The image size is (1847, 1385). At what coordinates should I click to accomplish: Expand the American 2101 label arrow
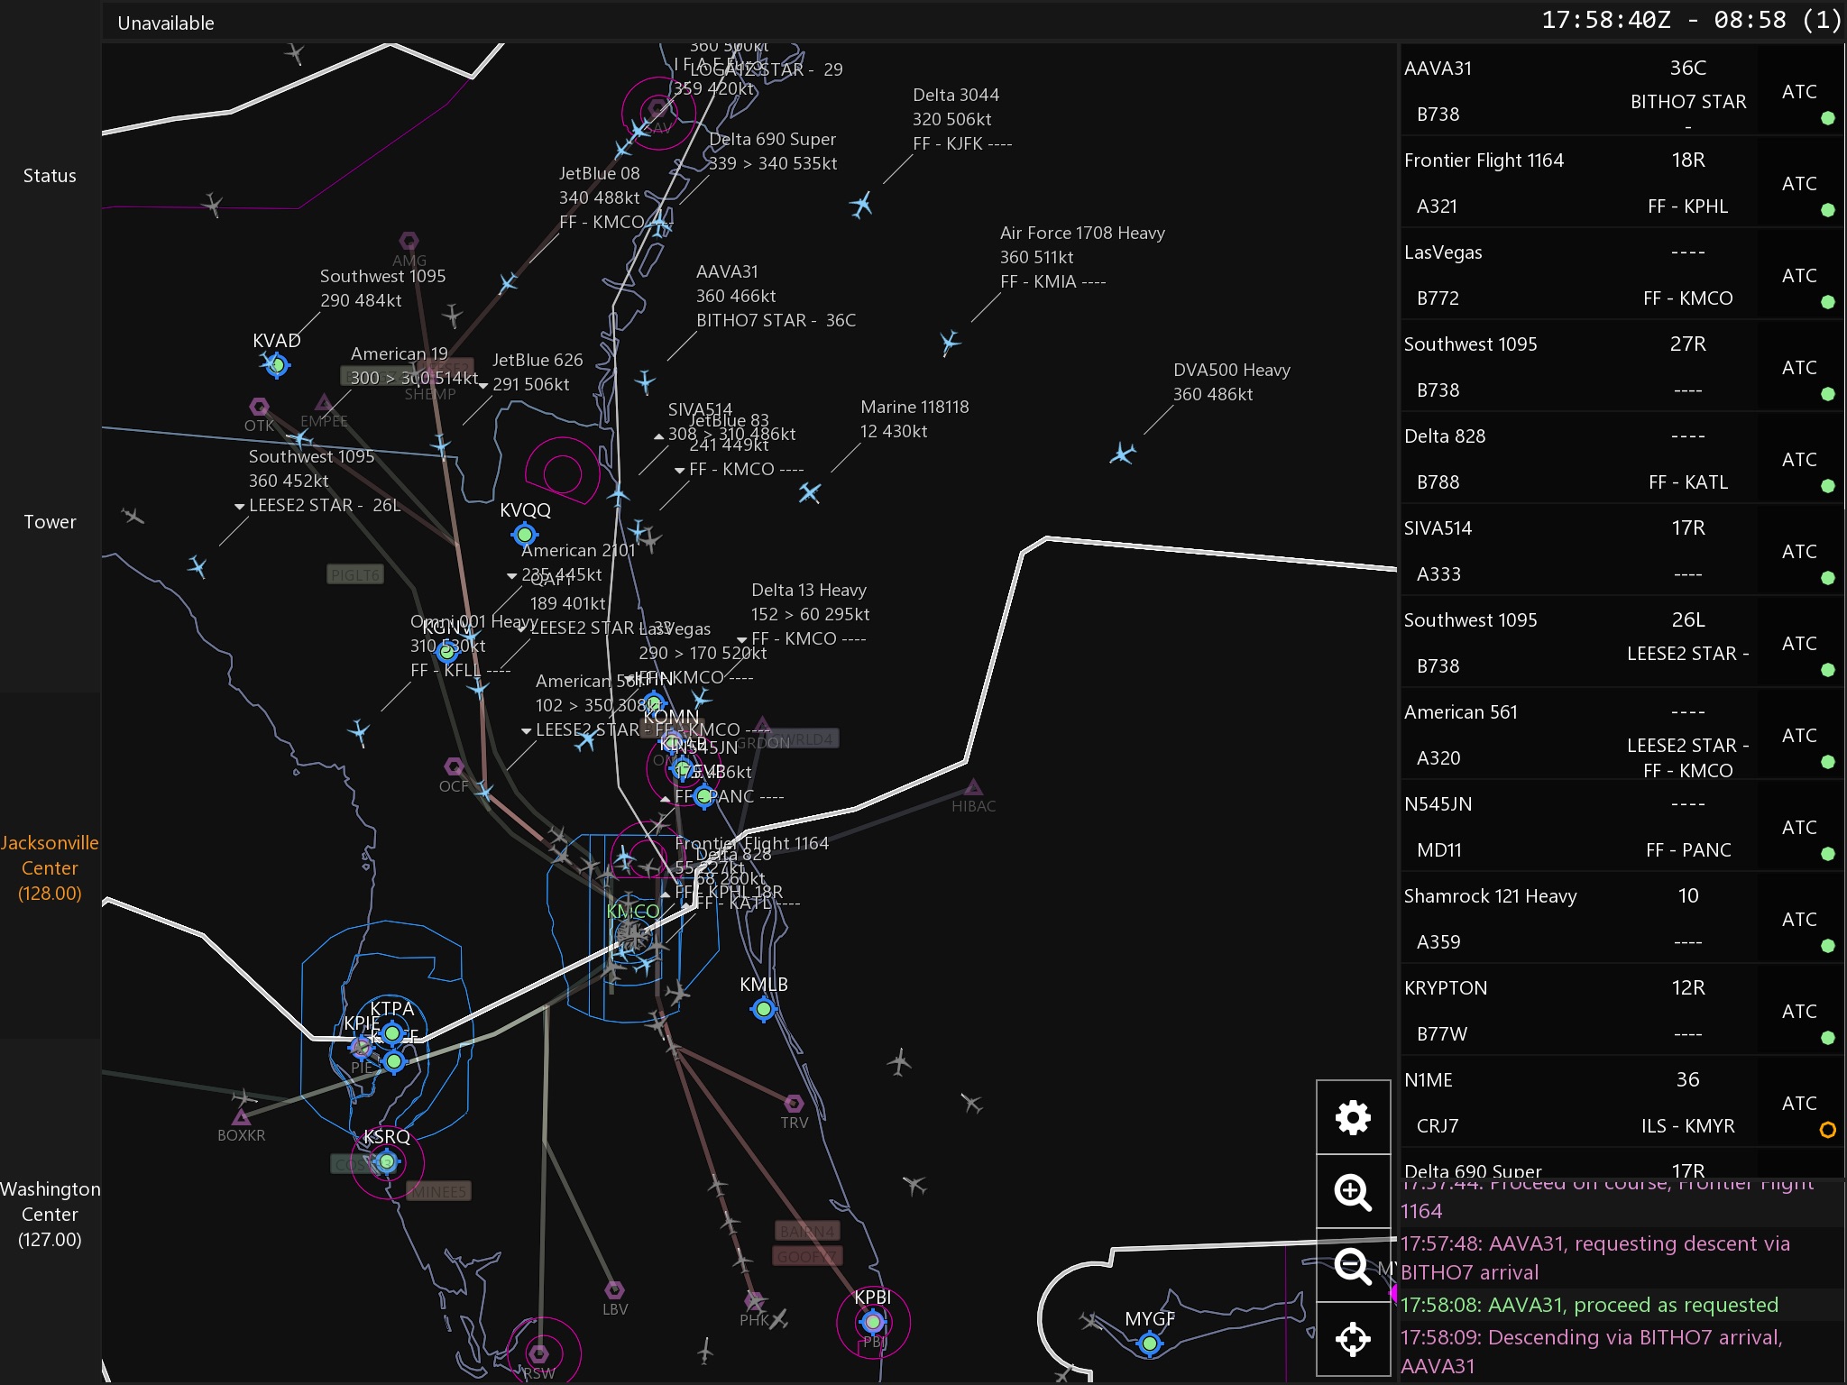(511, 576)
